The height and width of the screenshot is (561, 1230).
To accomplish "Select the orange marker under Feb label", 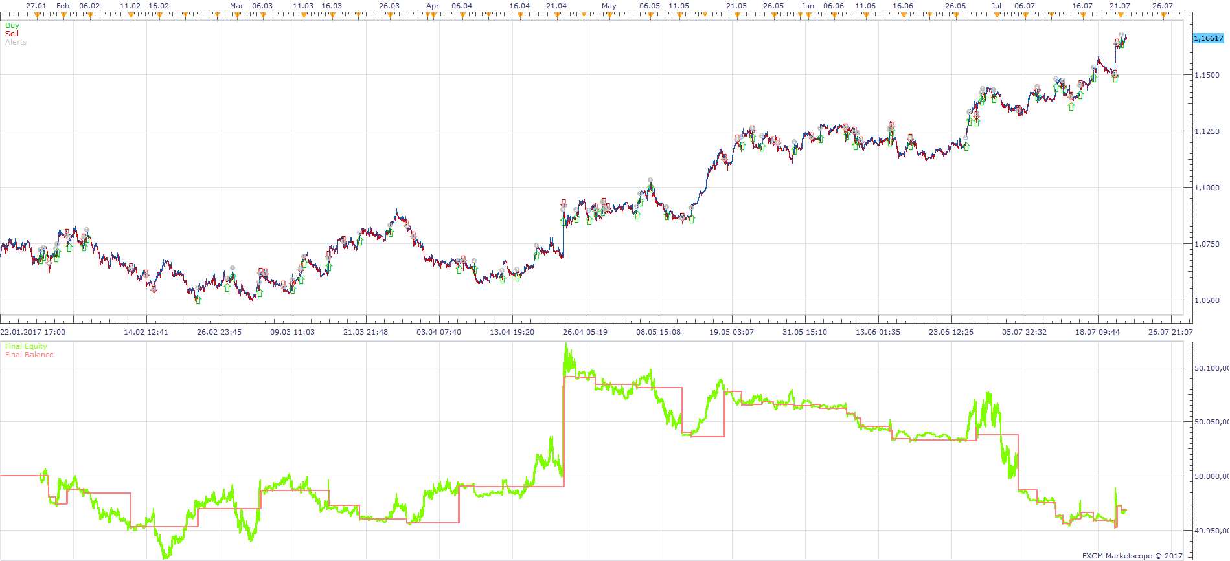I will tap(63, 16).
